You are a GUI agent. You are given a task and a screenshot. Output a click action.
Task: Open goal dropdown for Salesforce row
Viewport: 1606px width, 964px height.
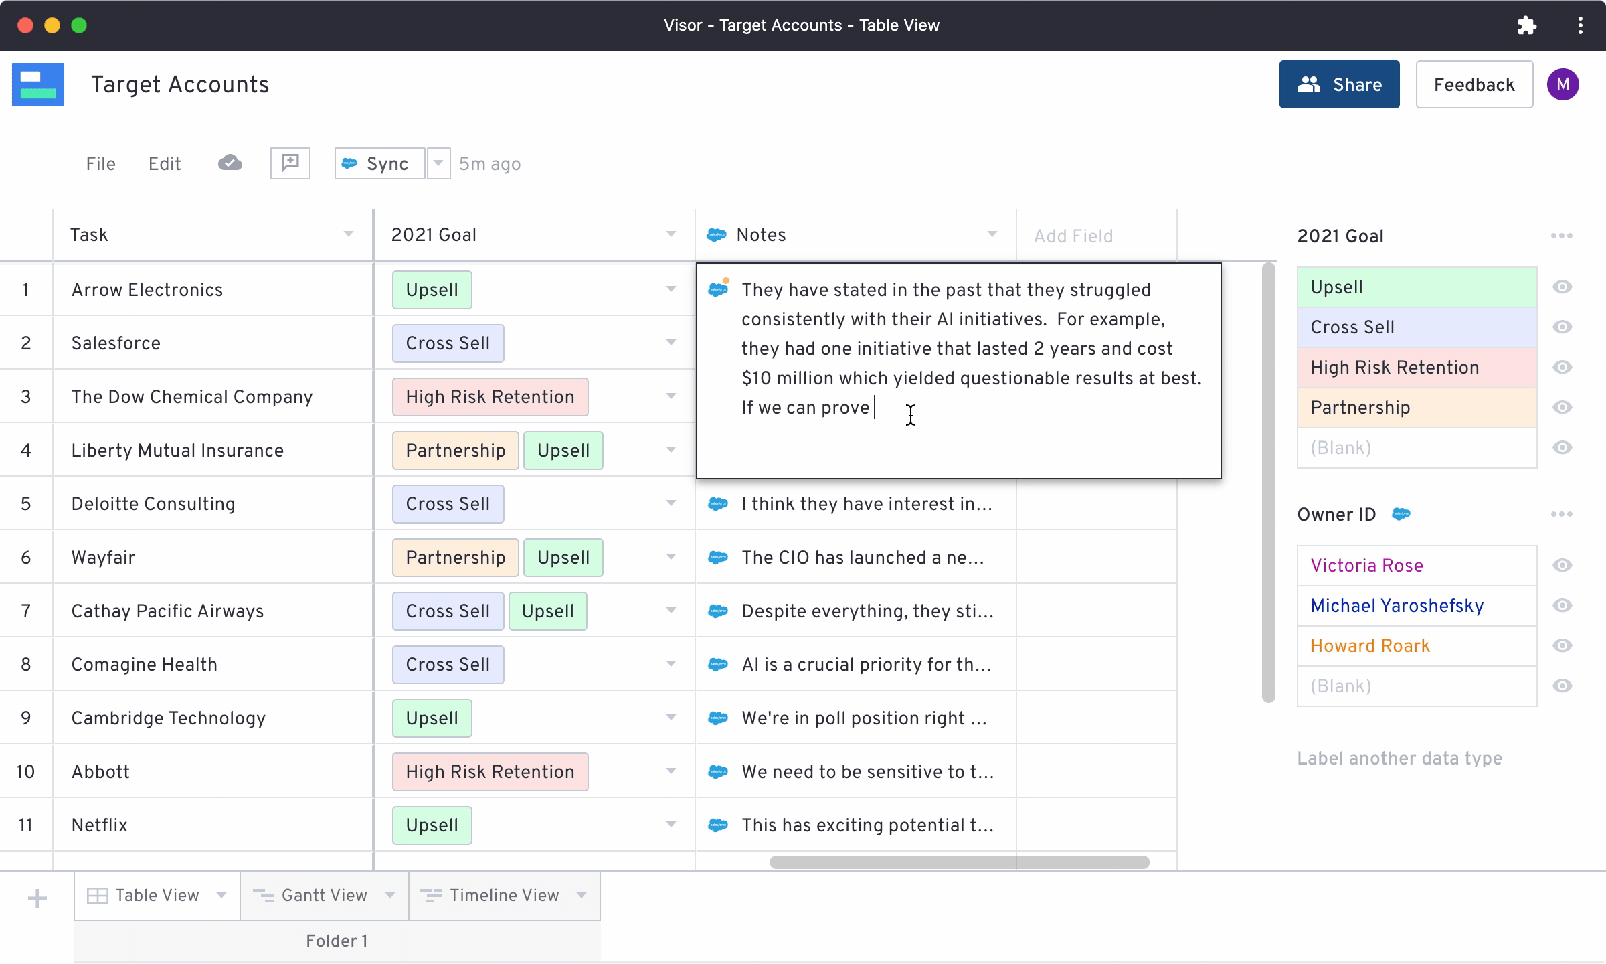tap(671, 343)
